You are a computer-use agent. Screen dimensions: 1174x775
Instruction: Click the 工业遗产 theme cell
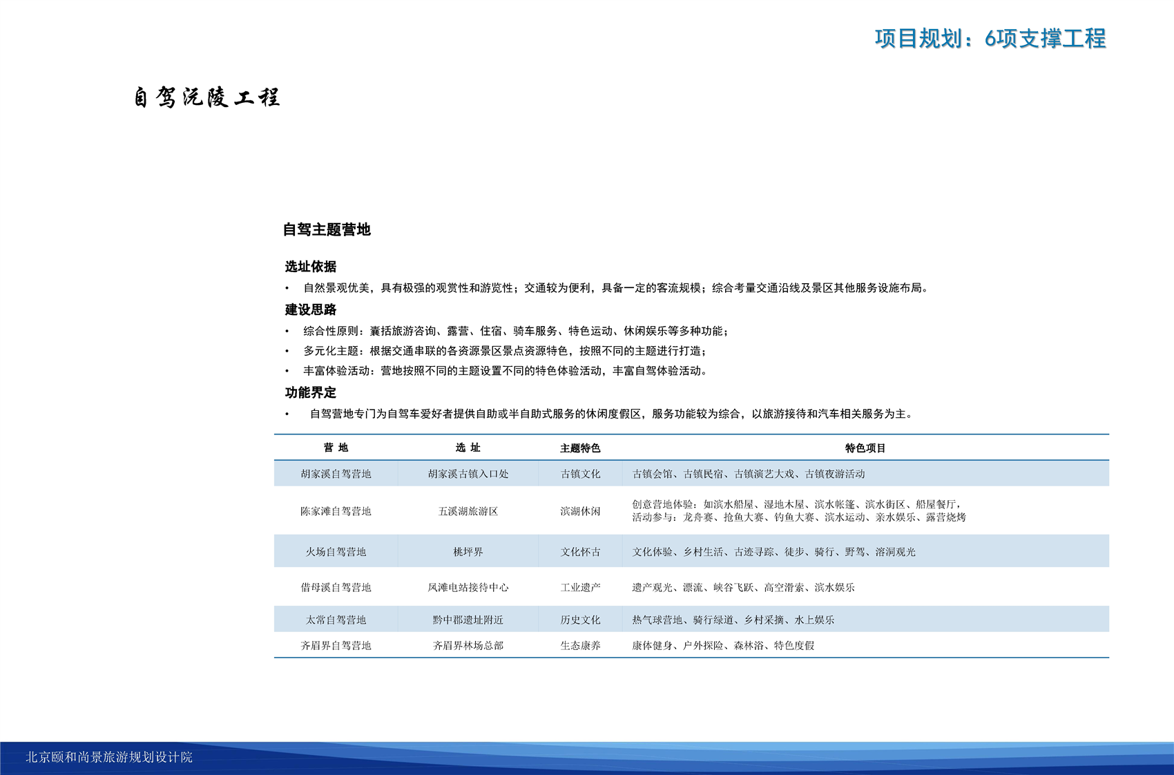click(x=580, y=588)
